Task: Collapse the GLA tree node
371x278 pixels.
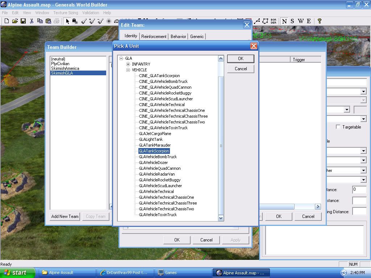Action: 121,58
